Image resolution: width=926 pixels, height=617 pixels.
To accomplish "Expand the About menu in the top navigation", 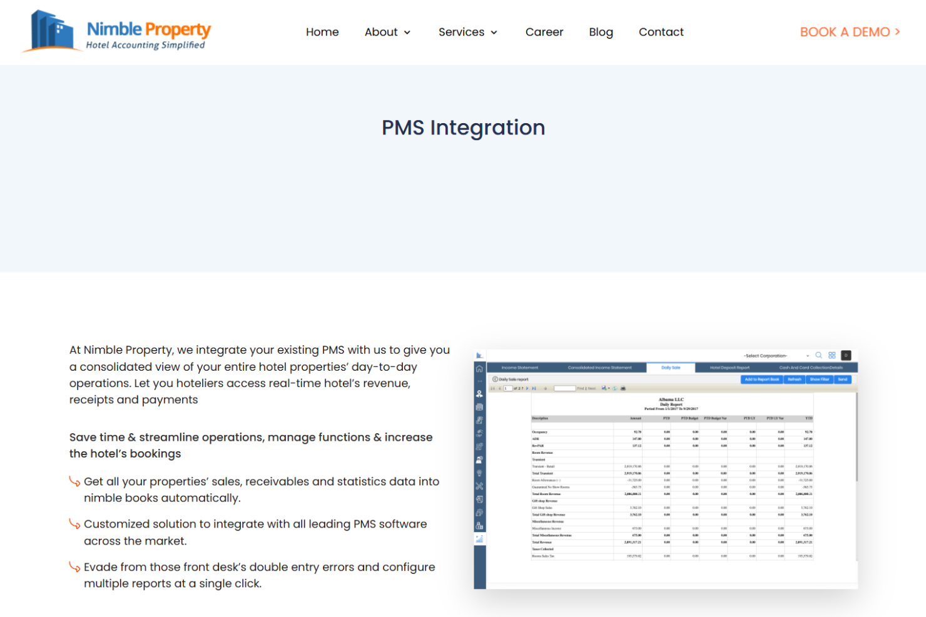I will tap(387, 32).
